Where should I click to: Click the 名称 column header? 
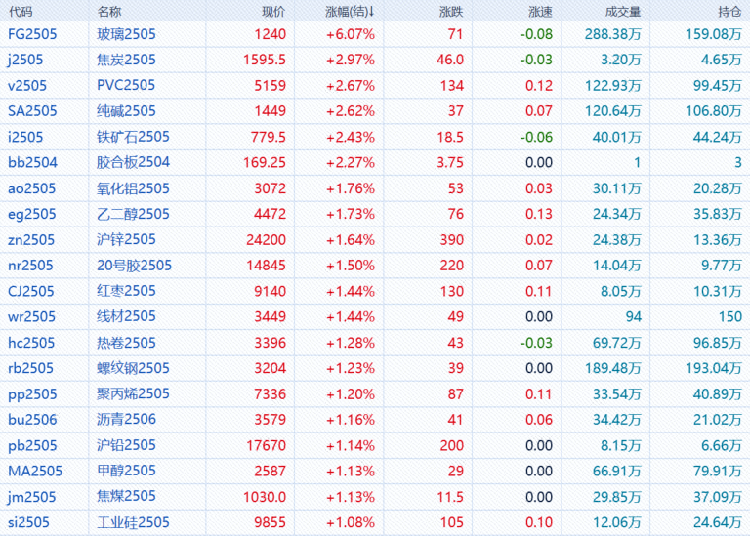[x=109, y=12]
